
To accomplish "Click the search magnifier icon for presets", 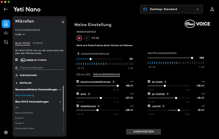I will point(16,68).
